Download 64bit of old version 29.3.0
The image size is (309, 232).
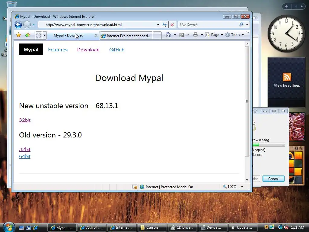coord(25,156)
